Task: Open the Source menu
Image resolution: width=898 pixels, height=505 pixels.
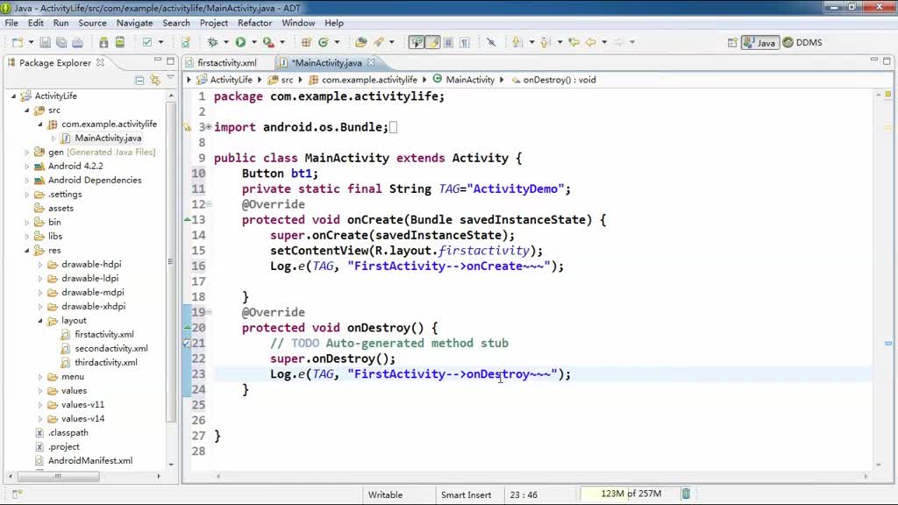Action: [x=92, y=23]
